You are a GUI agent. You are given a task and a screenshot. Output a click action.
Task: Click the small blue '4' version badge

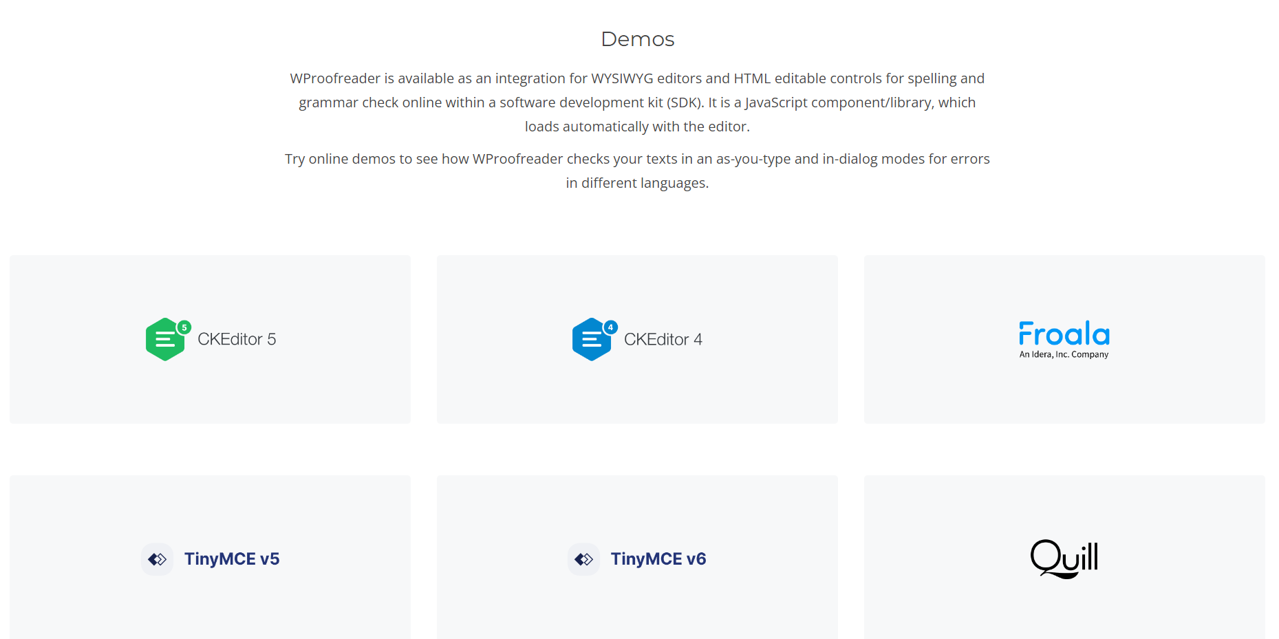click(610, 327)
